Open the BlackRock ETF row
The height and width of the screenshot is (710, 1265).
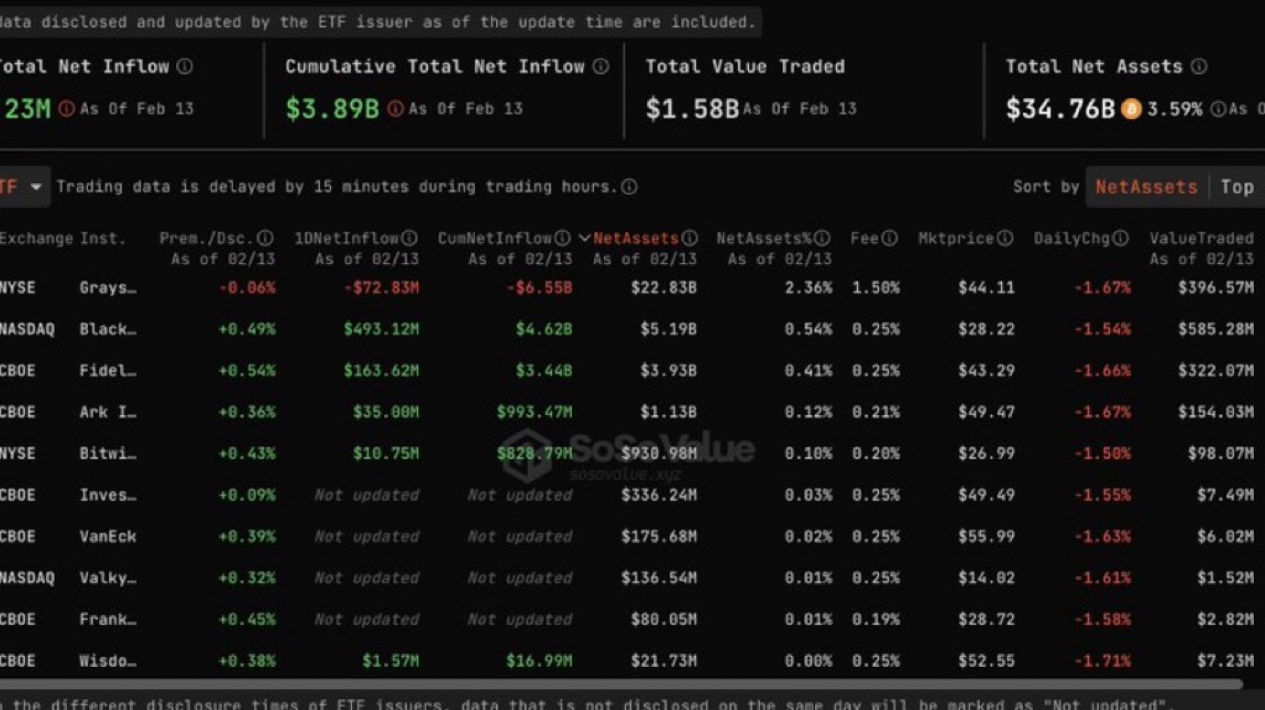(x=107, y=329)
